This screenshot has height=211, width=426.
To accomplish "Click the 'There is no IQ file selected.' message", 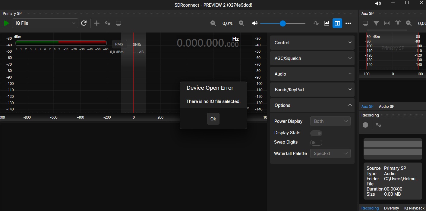I will [x=213, y=101].
